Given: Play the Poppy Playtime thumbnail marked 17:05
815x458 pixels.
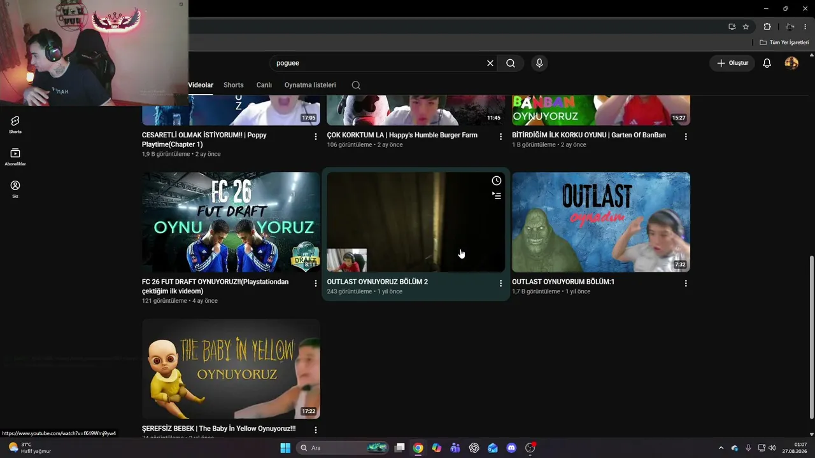Looking at the screenshot, I should coord(231,110).
